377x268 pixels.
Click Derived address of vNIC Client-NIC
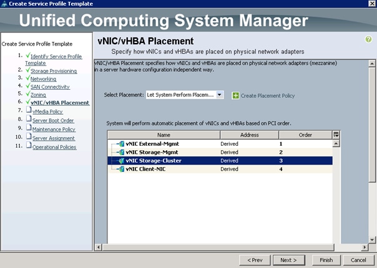[x=229, y=169]
